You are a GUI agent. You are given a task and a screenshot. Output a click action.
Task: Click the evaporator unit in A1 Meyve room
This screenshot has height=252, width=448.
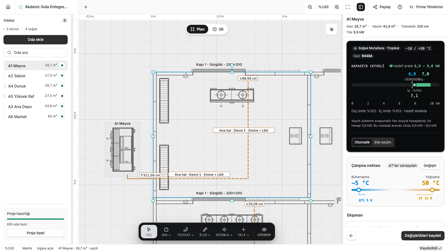(x=232, y=95)
